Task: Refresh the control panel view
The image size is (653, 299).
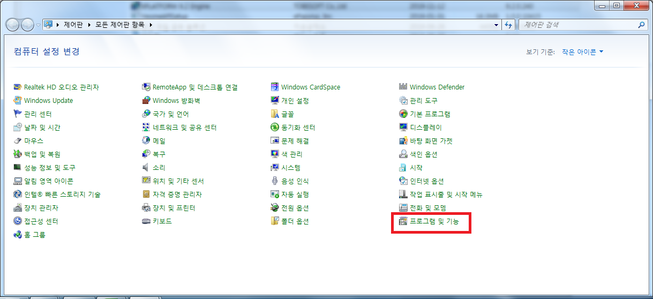Action: 509,25
